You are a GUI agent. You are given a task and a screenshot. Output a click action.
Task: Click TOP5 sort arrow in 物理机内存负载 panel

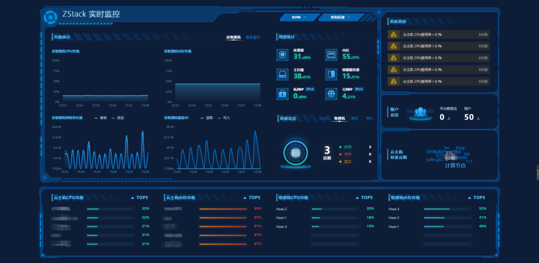(470, 198)
